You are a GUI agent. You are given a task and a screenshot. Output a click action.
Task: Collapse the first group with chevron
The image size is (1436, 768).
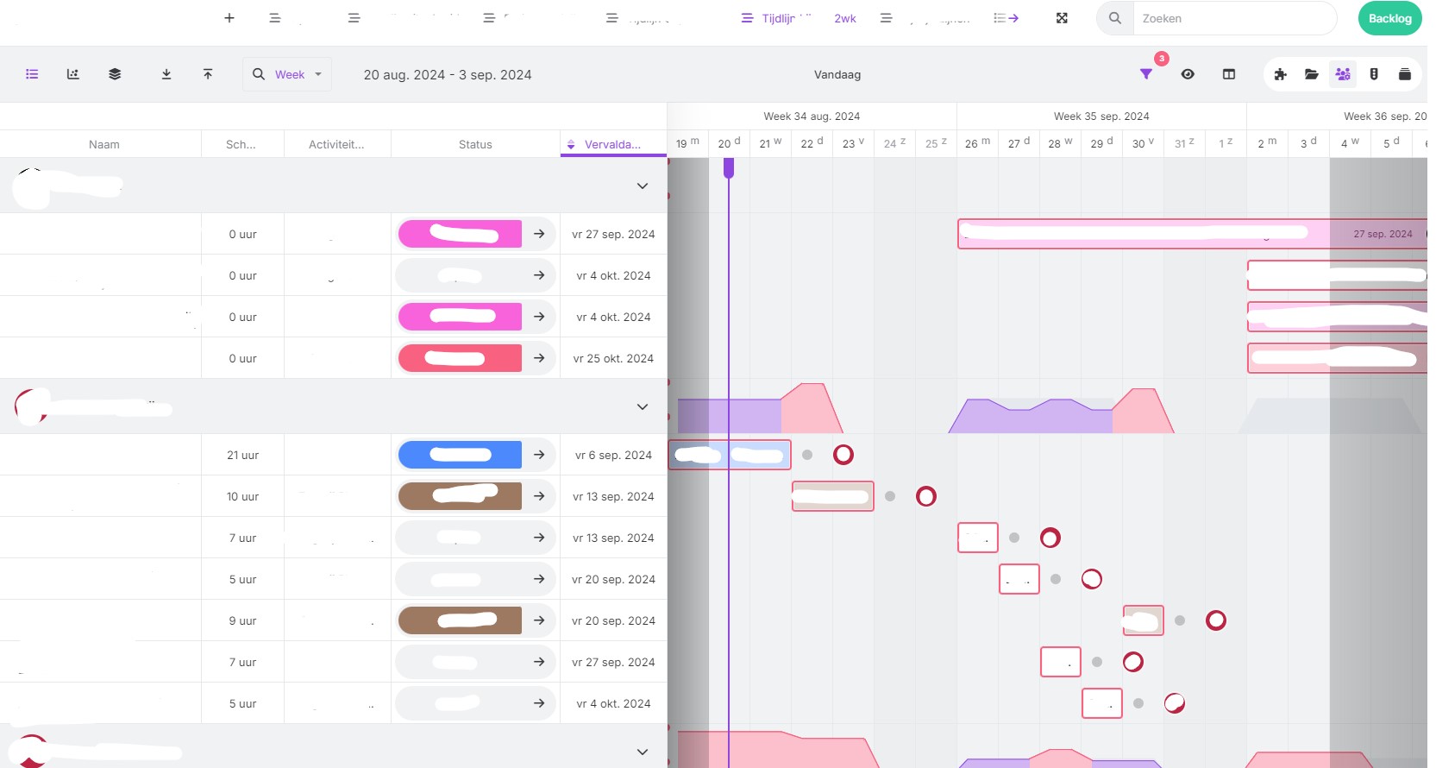click(643, 186)
